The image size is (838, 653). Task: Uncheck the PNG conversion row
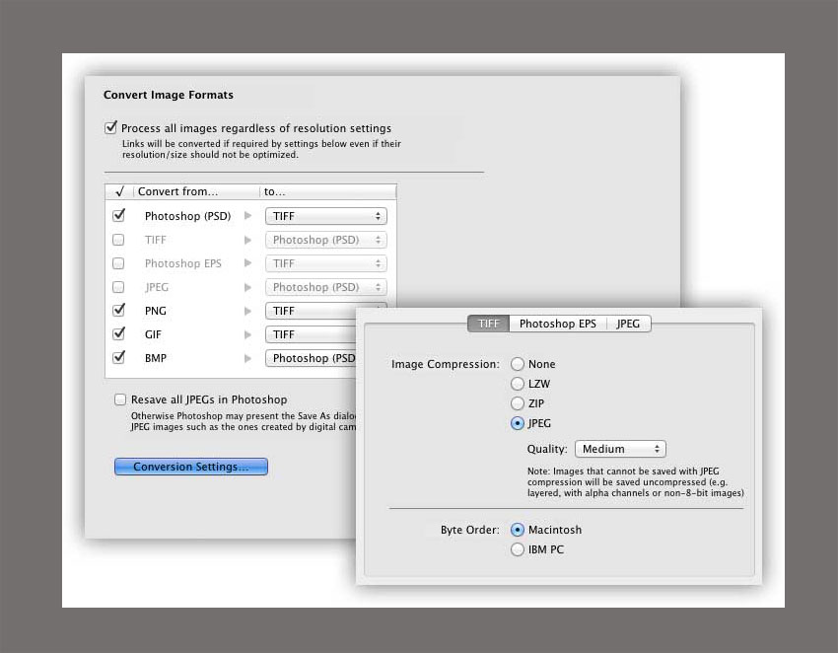[118, 310]
